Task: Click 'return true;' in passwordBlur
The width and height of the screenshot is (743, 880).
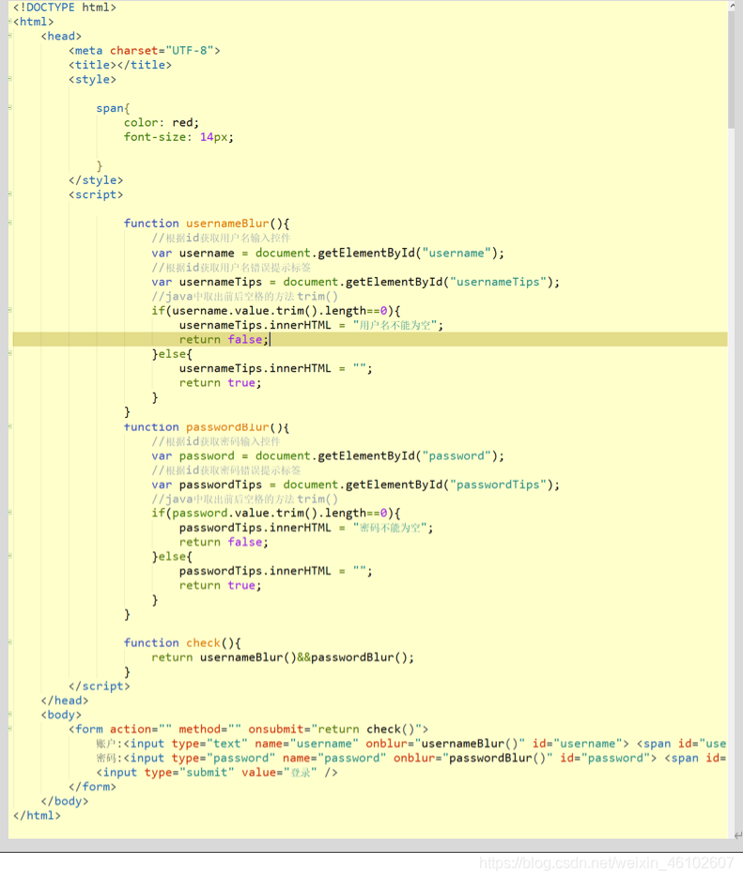Action: 220,585
